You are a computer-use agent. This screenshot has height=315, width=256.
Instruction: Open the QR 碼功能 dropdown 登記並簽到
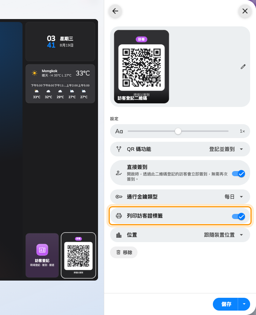coord(226,149)
